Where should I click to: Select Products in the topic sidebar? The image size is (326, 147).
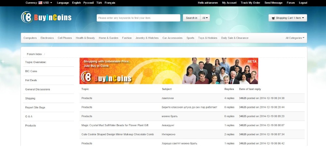[31, 125]
